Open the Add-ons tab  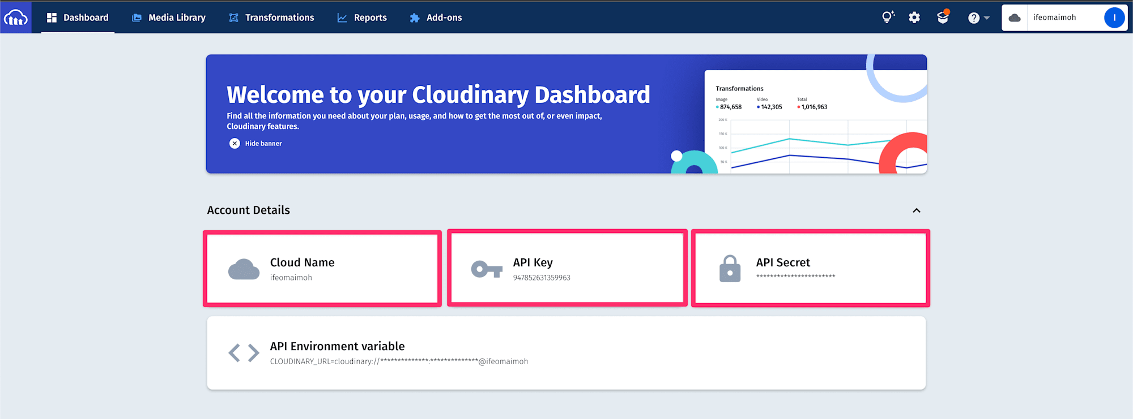[x=436, y=18]
